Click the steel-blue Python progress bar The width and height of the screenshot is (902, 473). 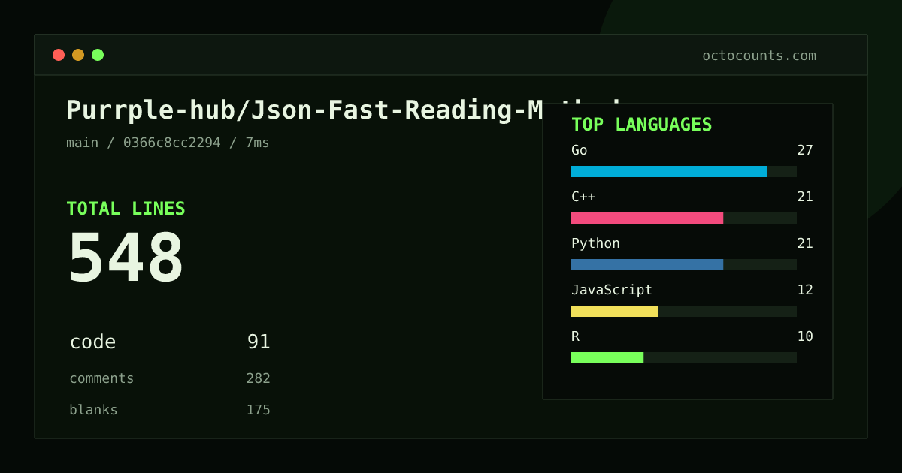point(647,264)
